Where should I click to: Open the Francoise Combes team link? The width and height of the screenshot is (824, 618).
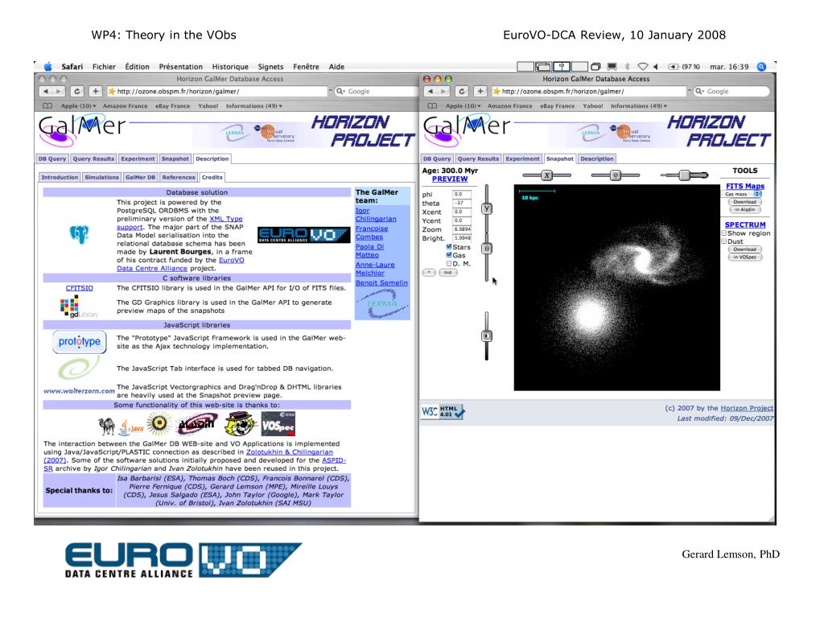coord(372,233)
